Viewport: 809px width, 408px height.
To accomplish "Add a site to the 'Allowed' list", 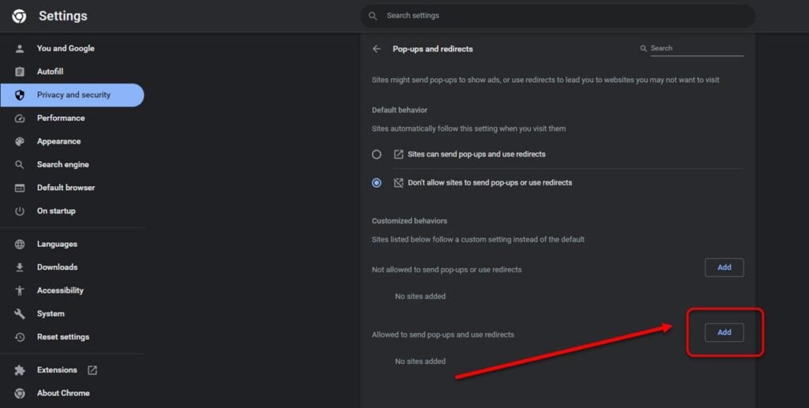I will click(724, 332).
